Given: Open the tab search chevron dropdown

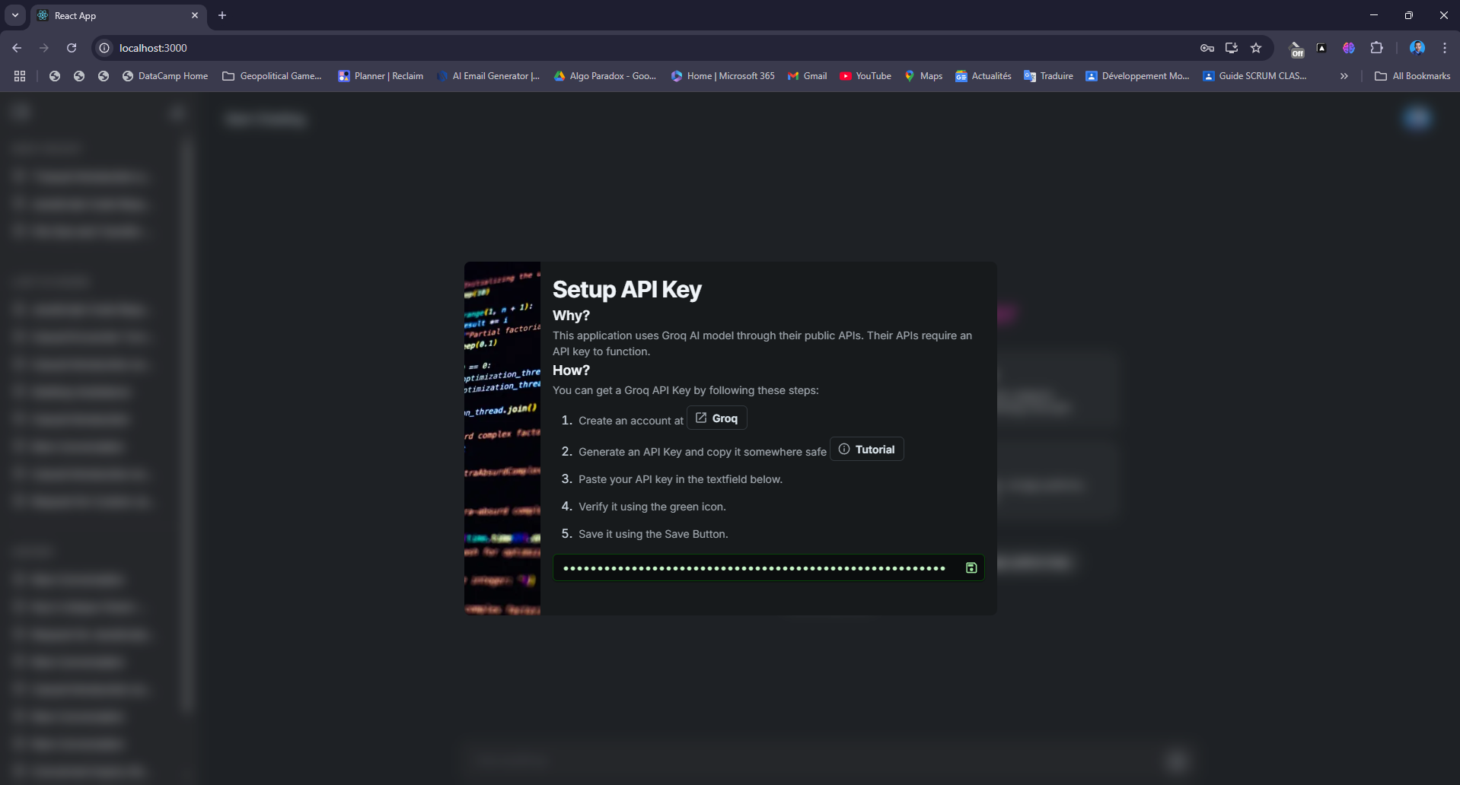Looking at the screenshot, I should [x=14, y=14].
